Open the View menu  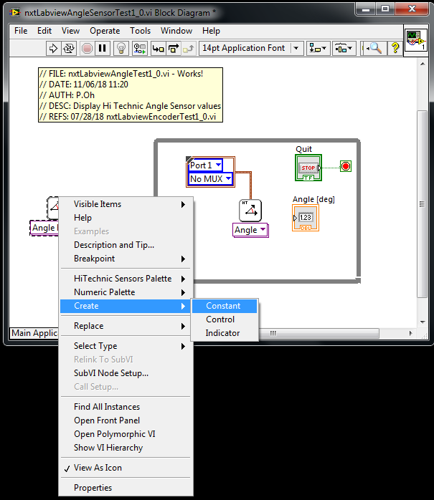70,31
